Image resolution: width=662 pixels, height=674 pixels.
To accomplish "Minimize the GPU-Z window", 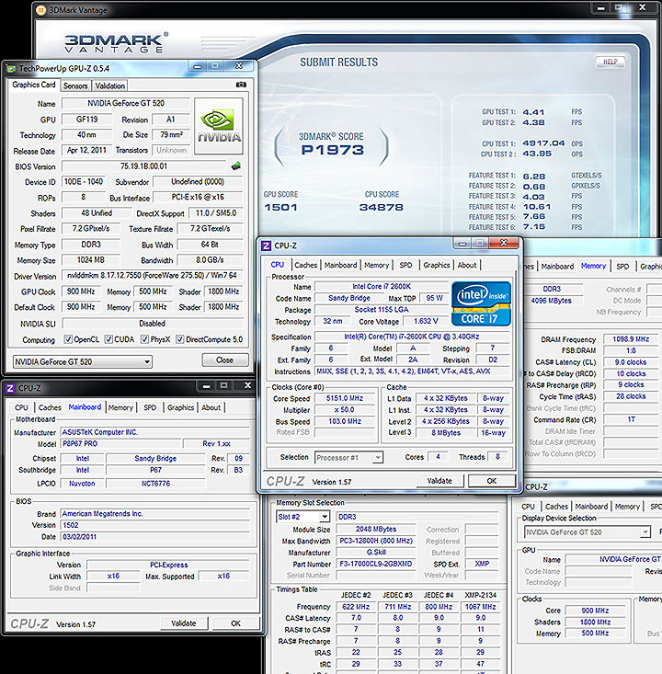I will tap(198, 66).
